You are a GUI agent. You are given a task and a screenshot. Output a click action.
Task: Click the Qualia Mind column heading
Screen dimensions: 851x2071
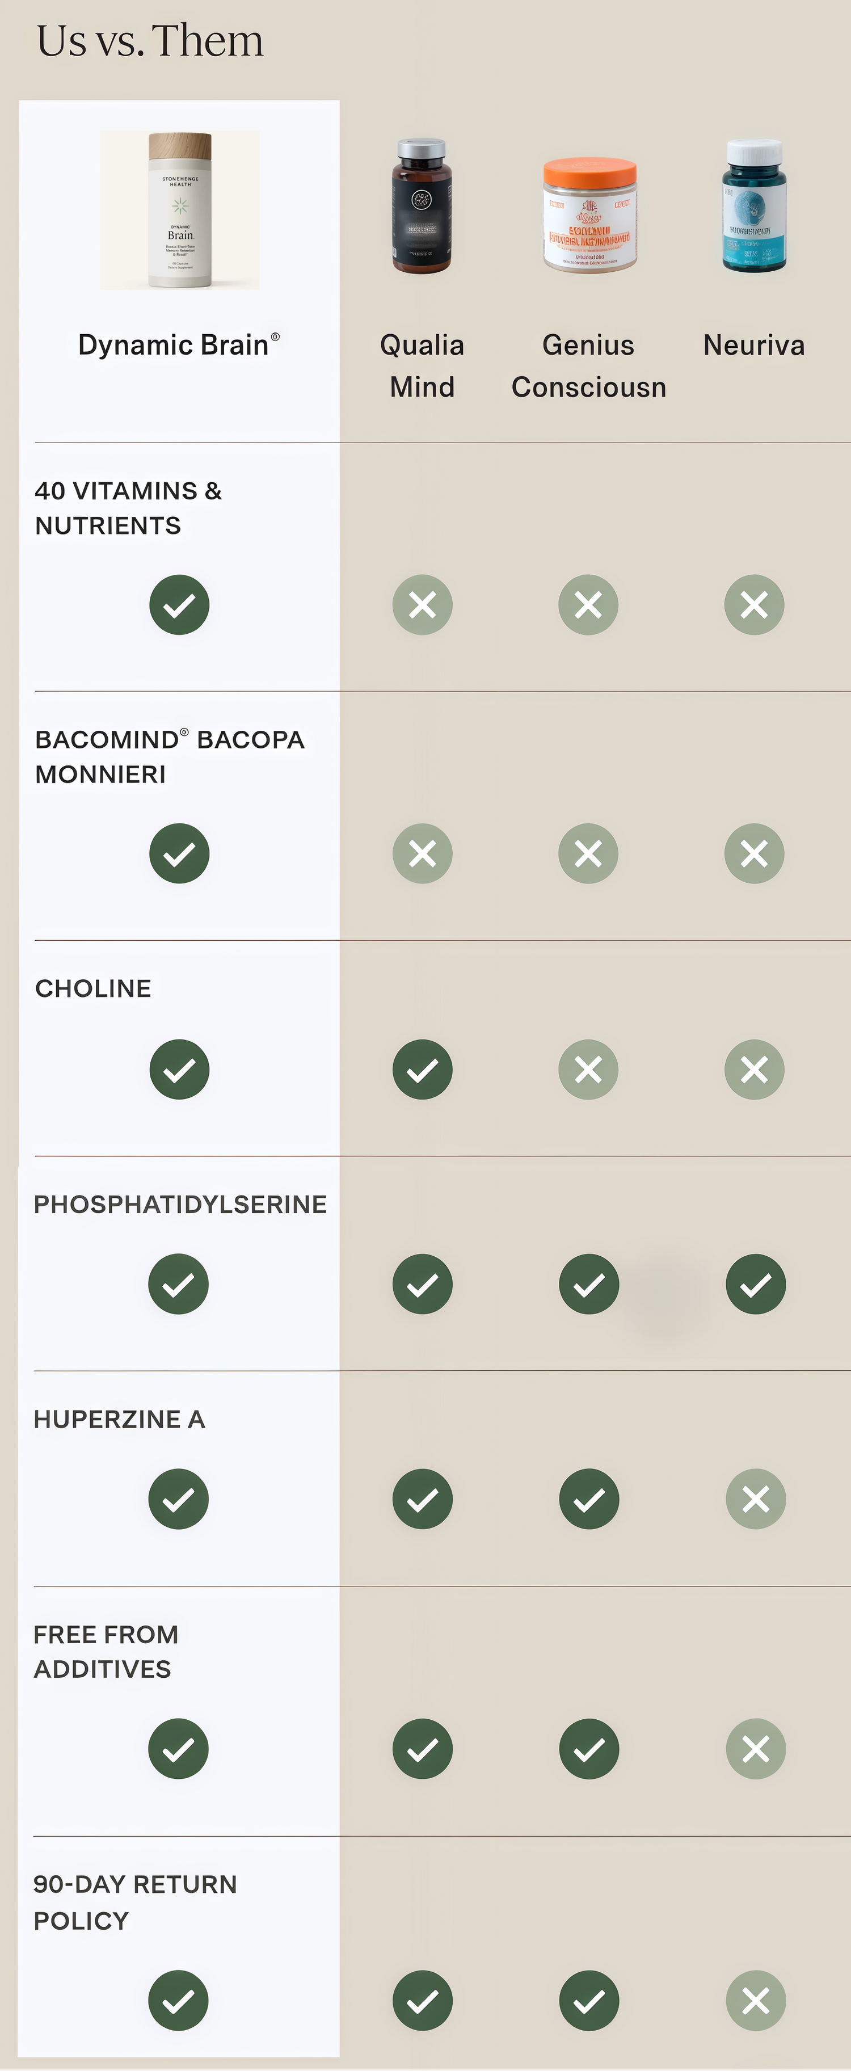pos(422,366)
